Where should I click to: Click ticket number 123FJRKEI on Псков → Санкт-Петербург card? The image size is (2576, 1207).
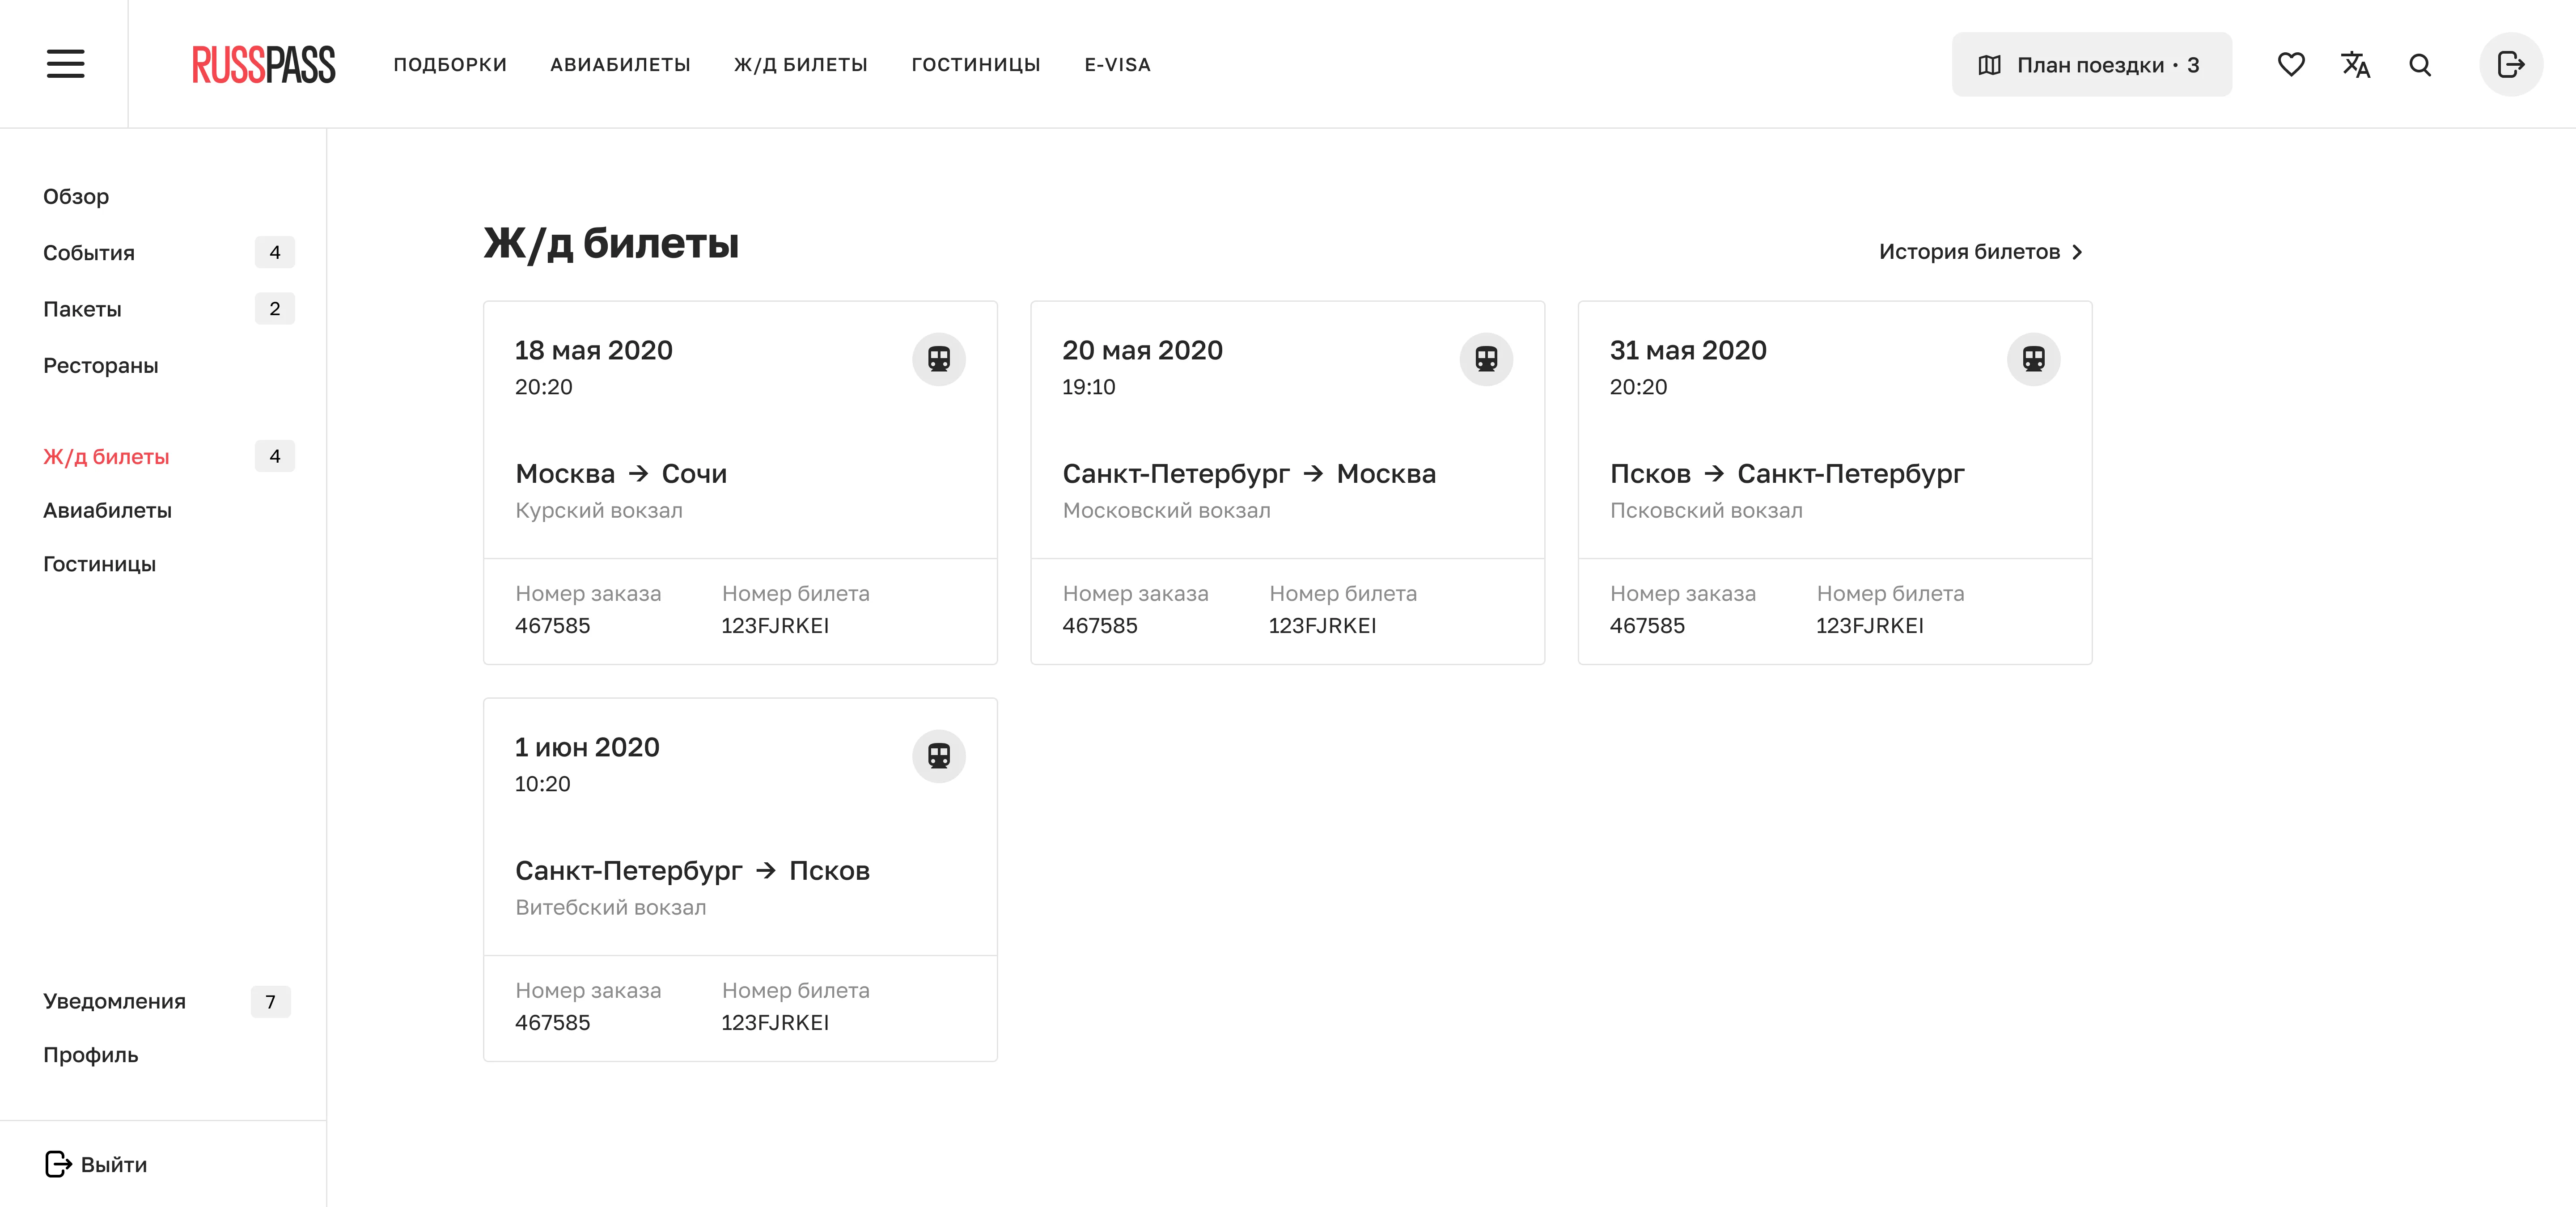(1870, 625)
